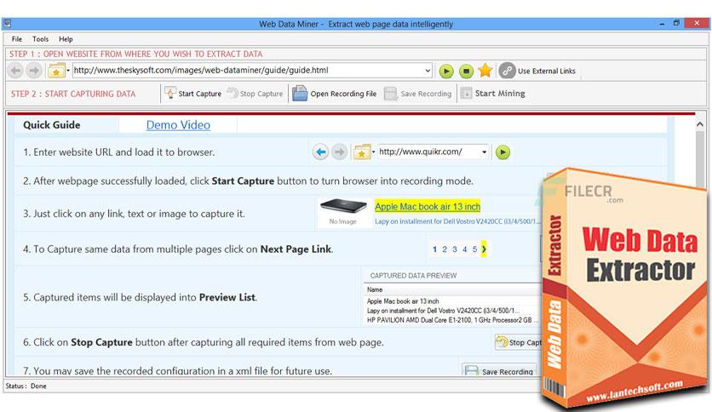Open the Help menu
Image resolution: width=712 pixels, height=412 pixels.
click(66, 39)
